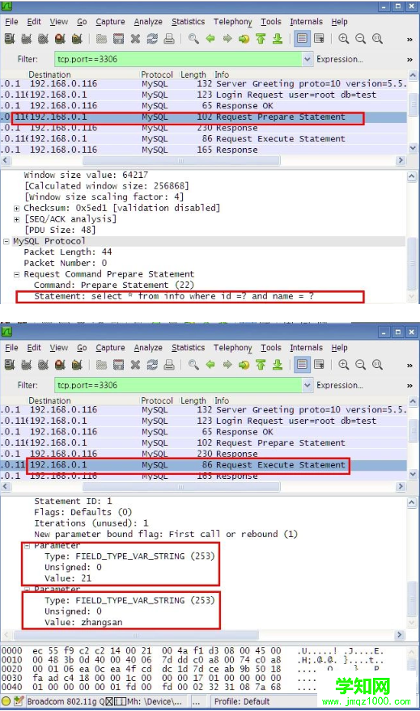Image resolution: width=420 pixels, height=711 pixels.
Task: Open filter history dropdown in bottom window
Action: (x=308, y=385)
